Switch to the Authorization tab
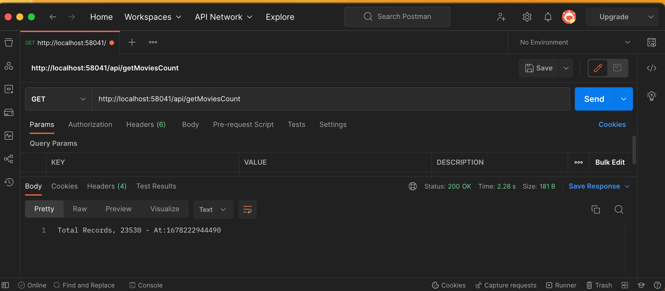 (x=90, y=124)
